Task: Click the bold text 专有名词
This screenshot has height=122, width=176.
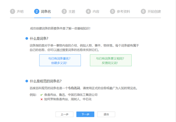Action: (x=74, y=88)
